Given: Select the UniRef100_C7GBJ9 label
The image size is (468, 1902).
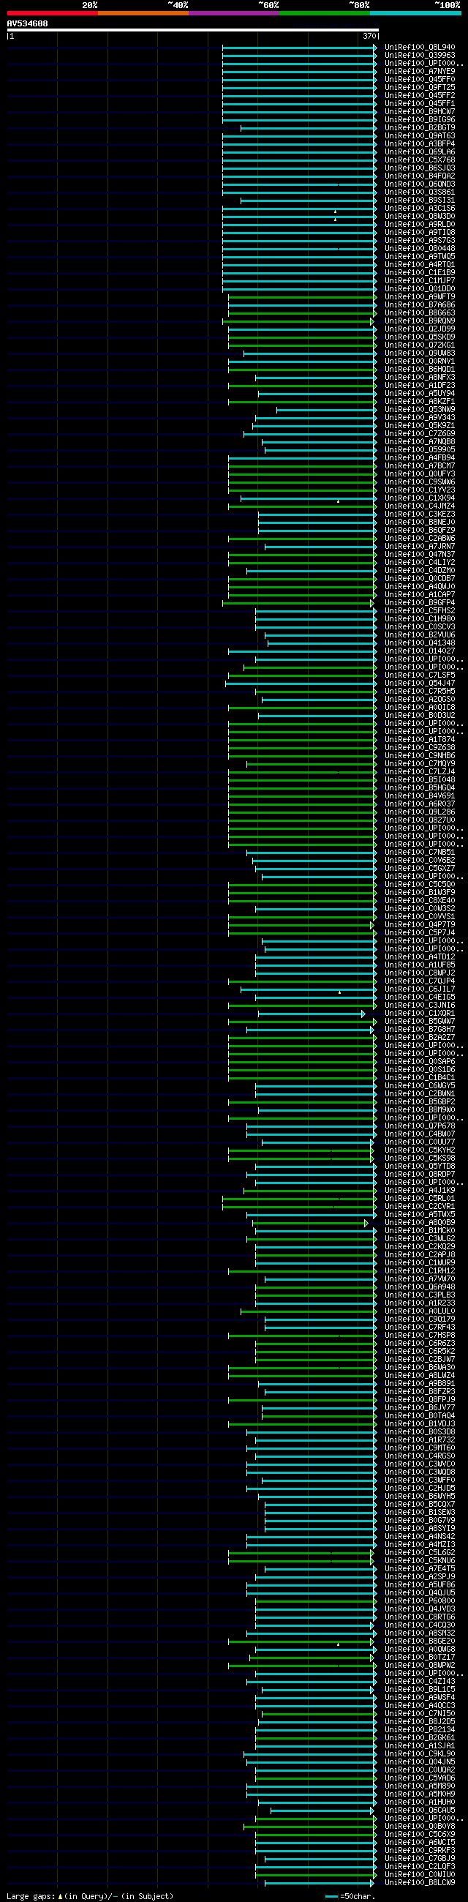Looking at the screenshot, I should [x=420, y=1859].
